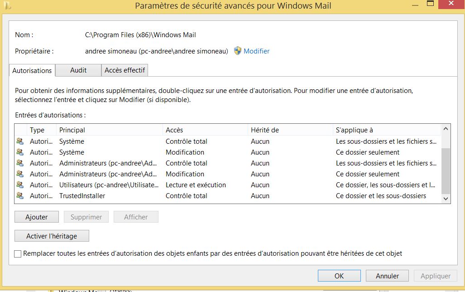Click the Appliquer button
Image resolution: width=465 pixels, height=292 pixels.
tap(436, 276)
